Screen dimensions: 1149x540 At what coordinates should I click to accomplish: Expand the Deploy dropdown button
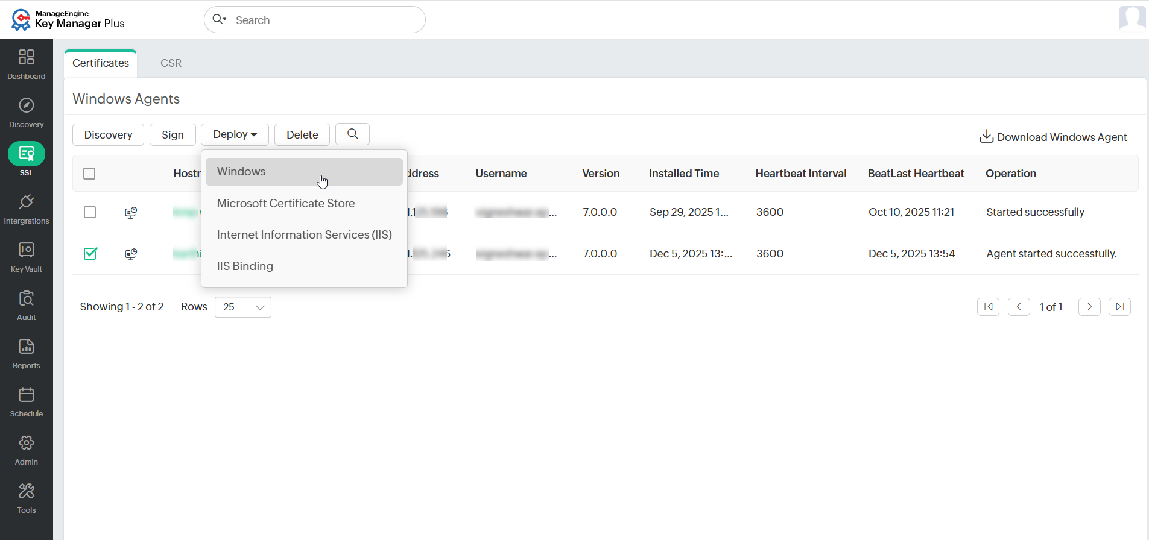click(235, 134)
